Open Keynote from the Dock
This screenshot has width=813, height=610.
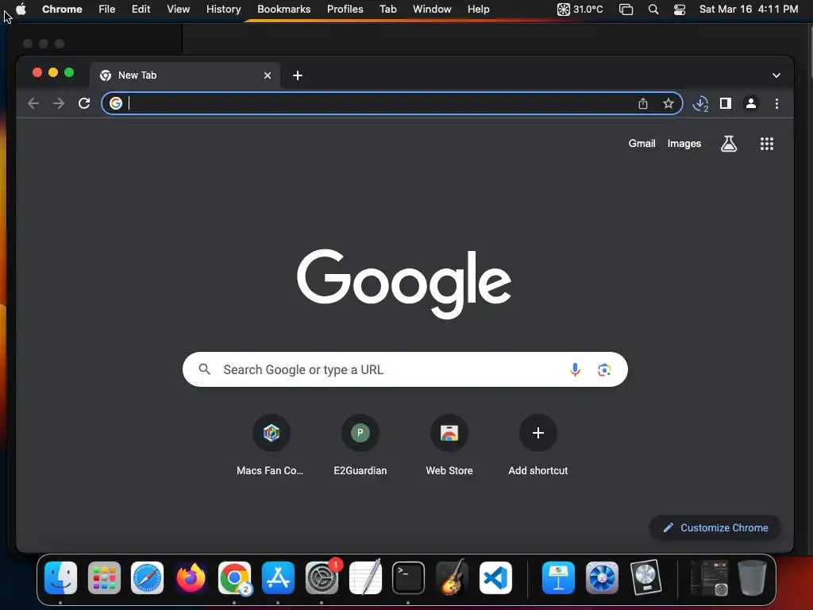click(x=558, y=577)
